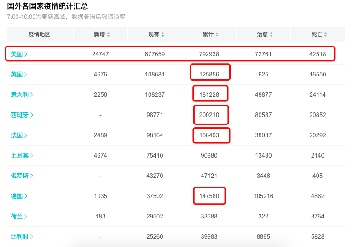Screen dimensions: 353x247
Task: Select Russia existing value 43270
Action: tap(155, 176)
